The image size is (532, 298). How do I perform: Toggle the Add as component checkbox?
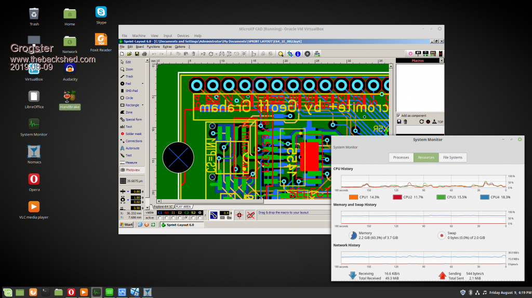click(x=398, y=115)
